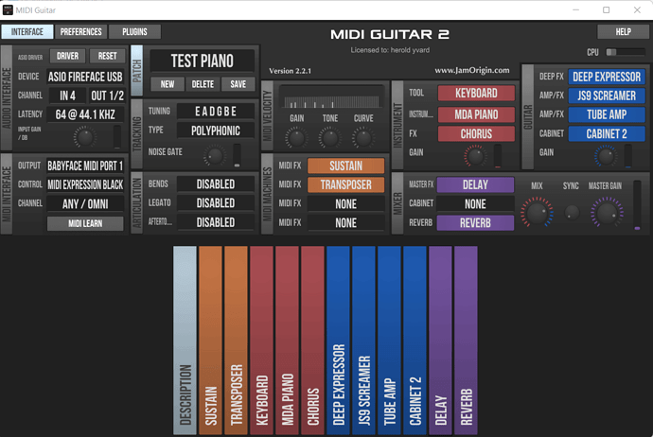Open the PLUGINS tab

pyautogui.click(x=135, y=32)
